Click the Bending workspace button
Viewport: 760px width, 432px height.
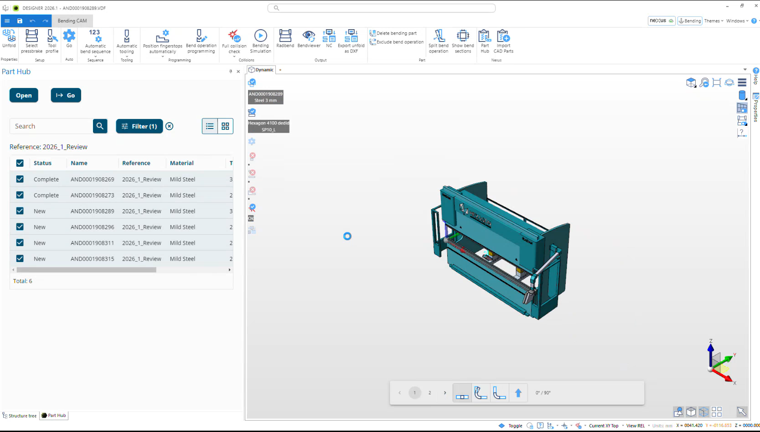(690, 21)
